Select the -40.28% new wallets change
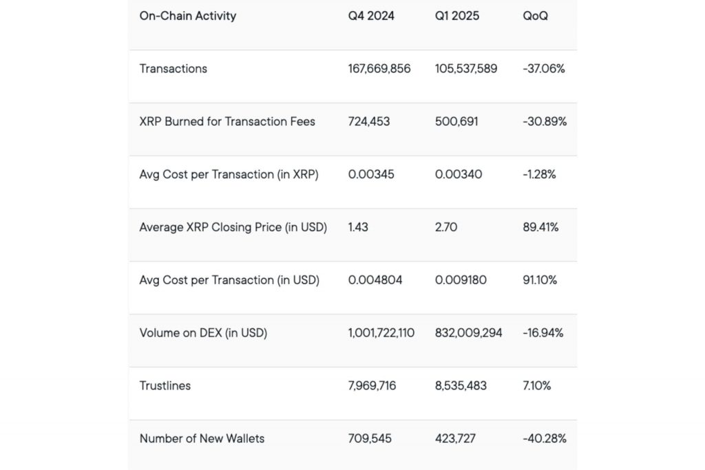 545,438
